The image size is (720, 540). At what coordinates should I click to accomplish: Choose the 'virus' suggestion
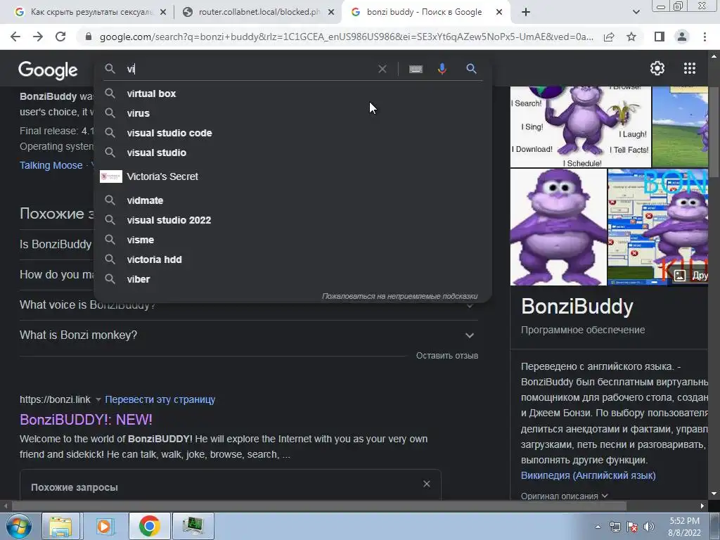pos(293,113)
